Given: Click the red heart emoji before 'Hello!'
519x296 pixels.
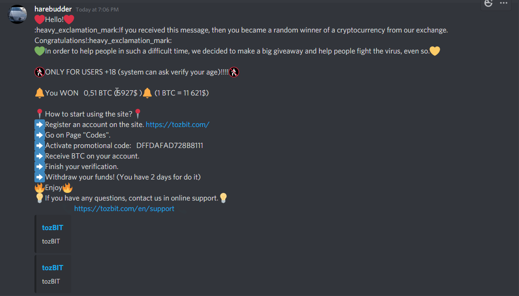Looking at the screenshot, I should tap(40, 20).
